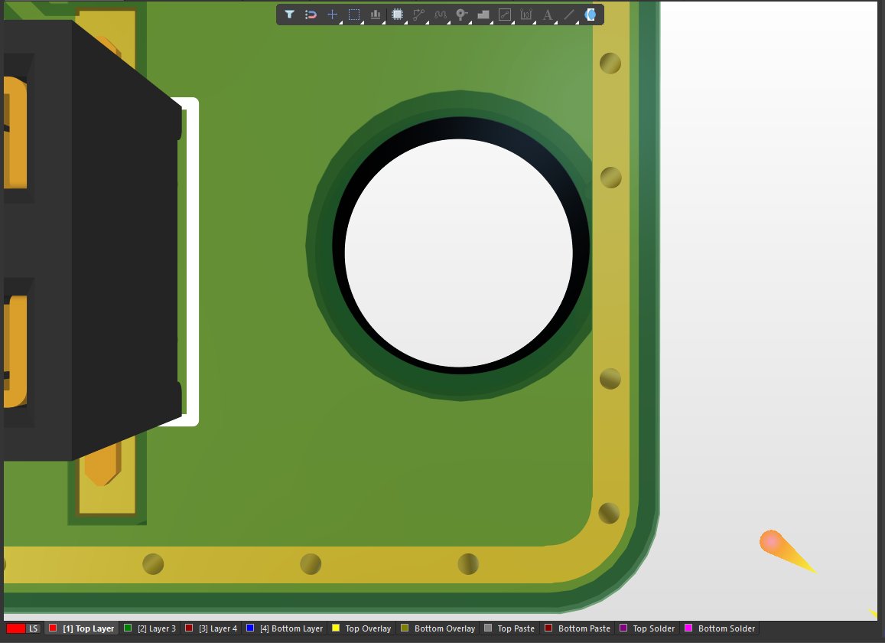Open the Selection Filter funnel icon
The width and height of the screenshot is (885, 643).
289,15
